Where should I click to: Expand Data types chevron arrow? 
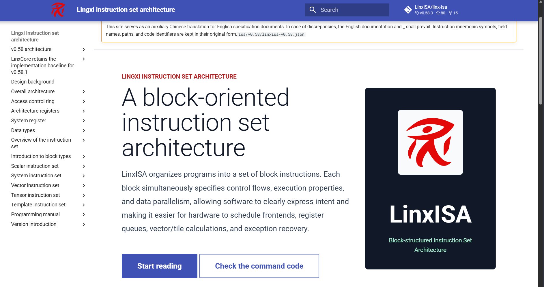84,130
